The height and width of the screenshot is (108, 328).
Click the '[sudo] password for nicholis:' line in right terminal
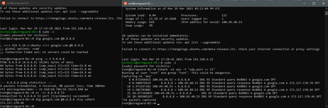coord(146,66)
